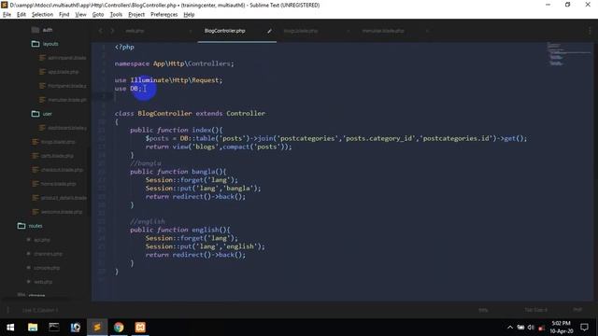Go to next tab with right arrow
The width and height of the screenshot is (598, 336).
(112, 31)
